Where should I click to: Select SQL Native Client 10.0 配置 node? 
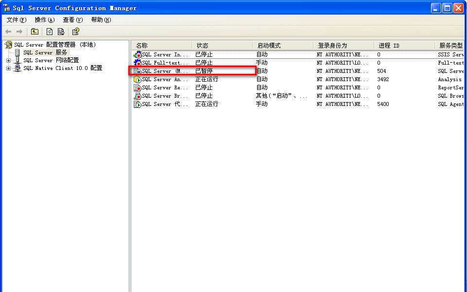pyautogui.click(x=63, y=68)
